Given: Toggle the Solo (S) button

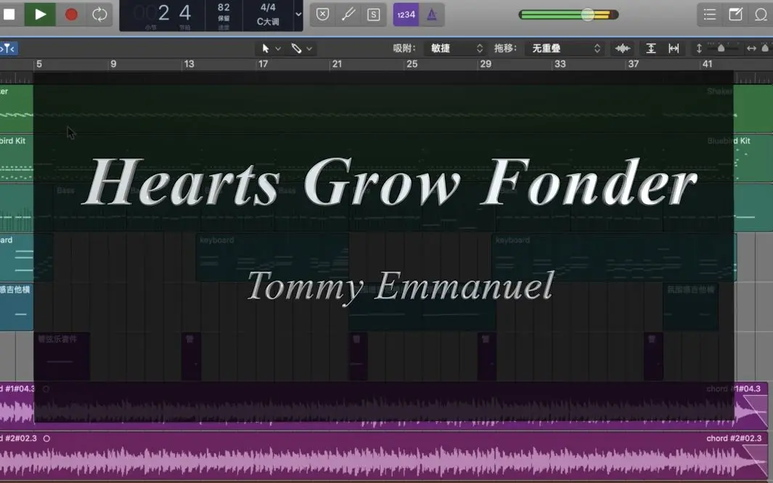Looking at the screenshot, I should (374, 15).
